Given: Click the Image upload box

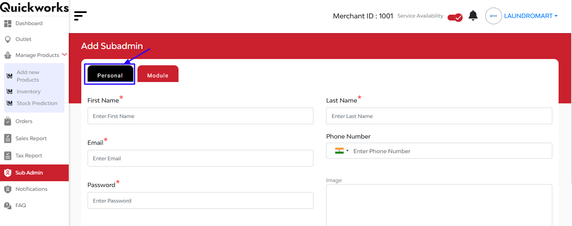Looking at the screenshot, I should point(439,205).
